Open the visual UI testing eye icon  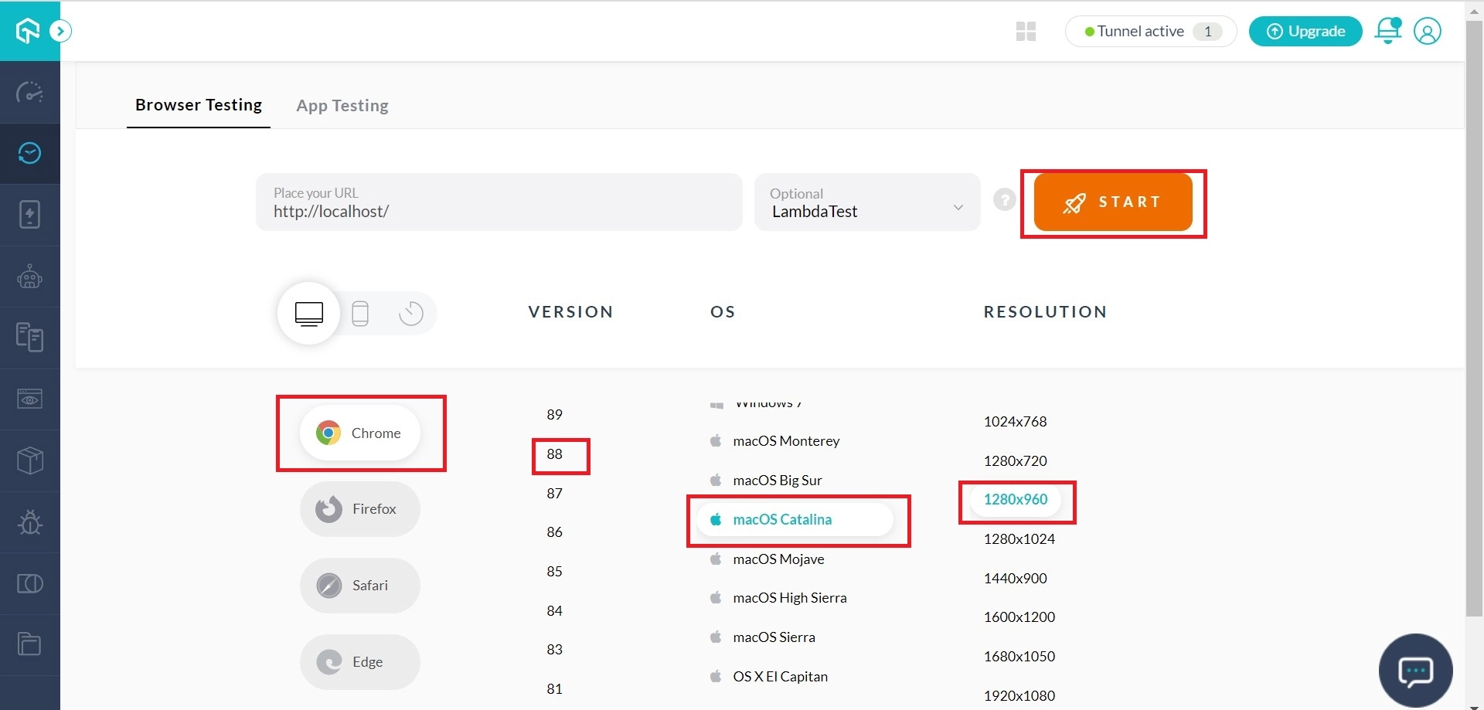29,399
